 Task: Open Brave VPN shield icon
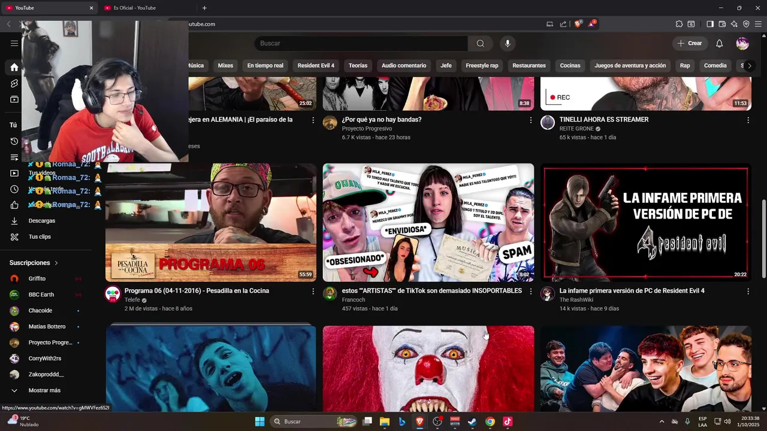click(x=746, y=24)
